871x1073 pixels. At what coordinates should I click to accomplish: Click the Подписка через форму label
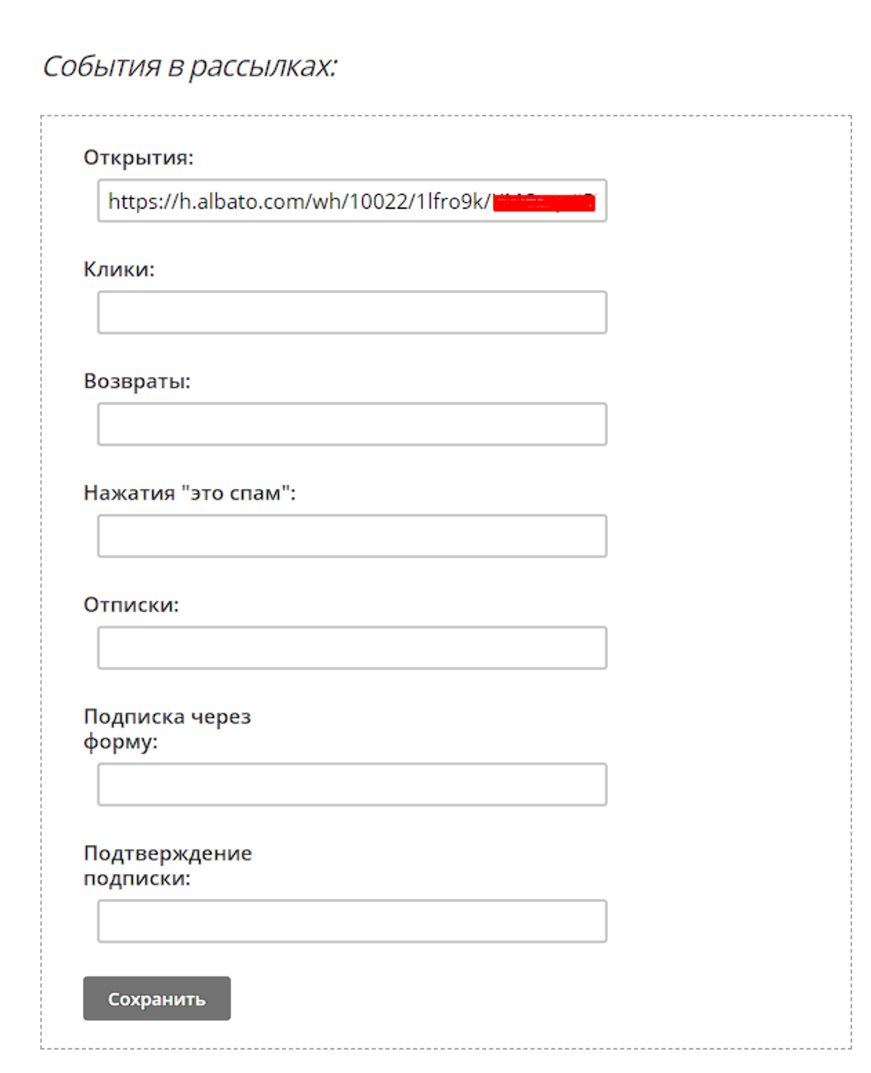coord(167,729)
